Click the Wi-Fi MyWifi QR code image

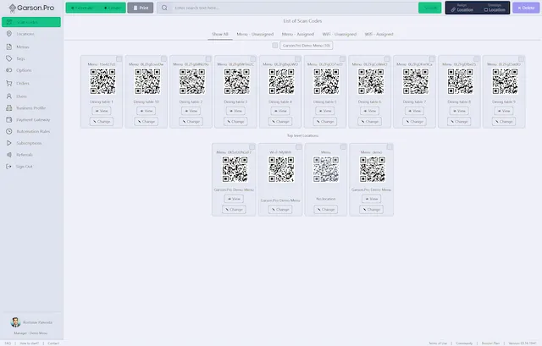pyautogui.click(x=281, y=169)
